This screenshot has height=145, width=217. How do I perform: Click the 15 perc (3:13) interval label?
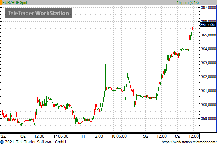click(188, 3)
